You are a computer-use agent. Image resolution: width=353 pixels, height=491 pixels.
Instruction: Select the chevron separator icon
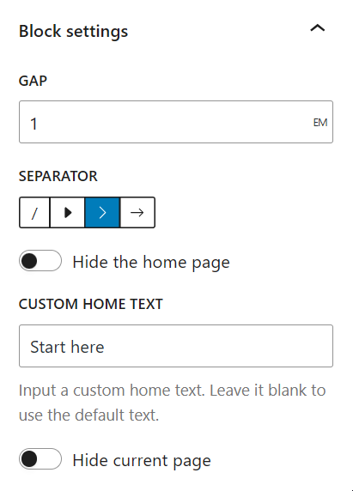[x=102, y=213]
